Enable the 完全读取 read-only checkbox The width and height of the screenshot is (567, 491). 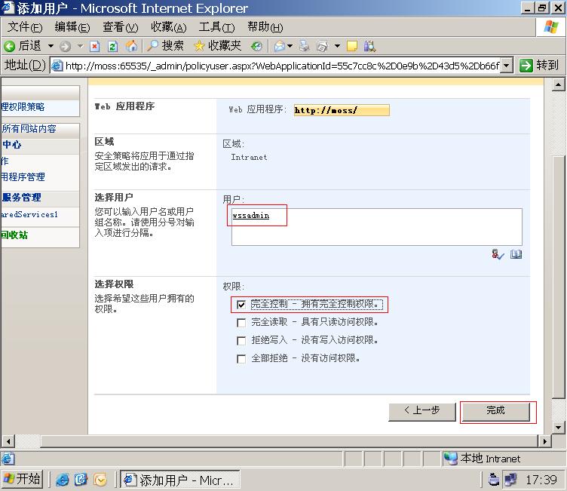tap(241, 323)
